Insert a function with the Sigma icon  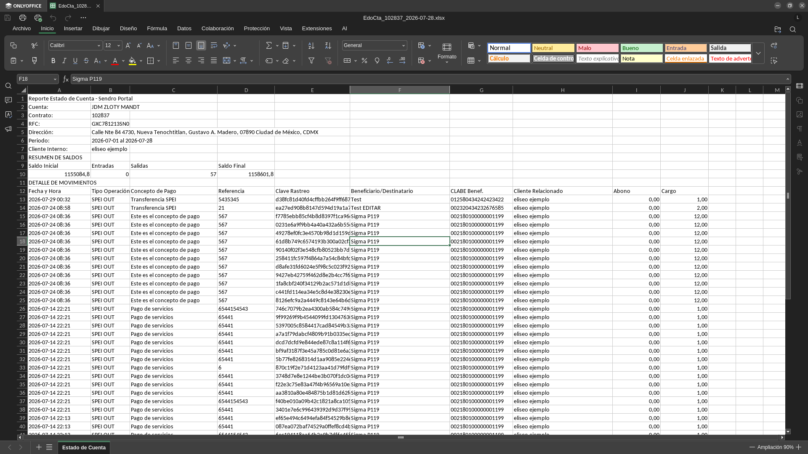[x=269, y=45]
